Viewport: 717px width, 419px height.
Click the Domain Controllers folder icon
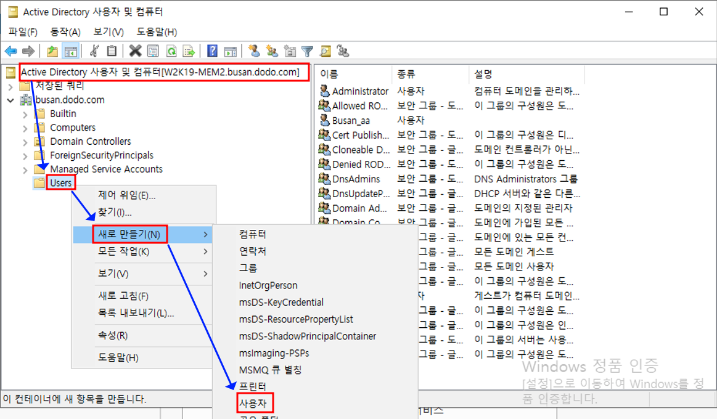pos(40,141)
